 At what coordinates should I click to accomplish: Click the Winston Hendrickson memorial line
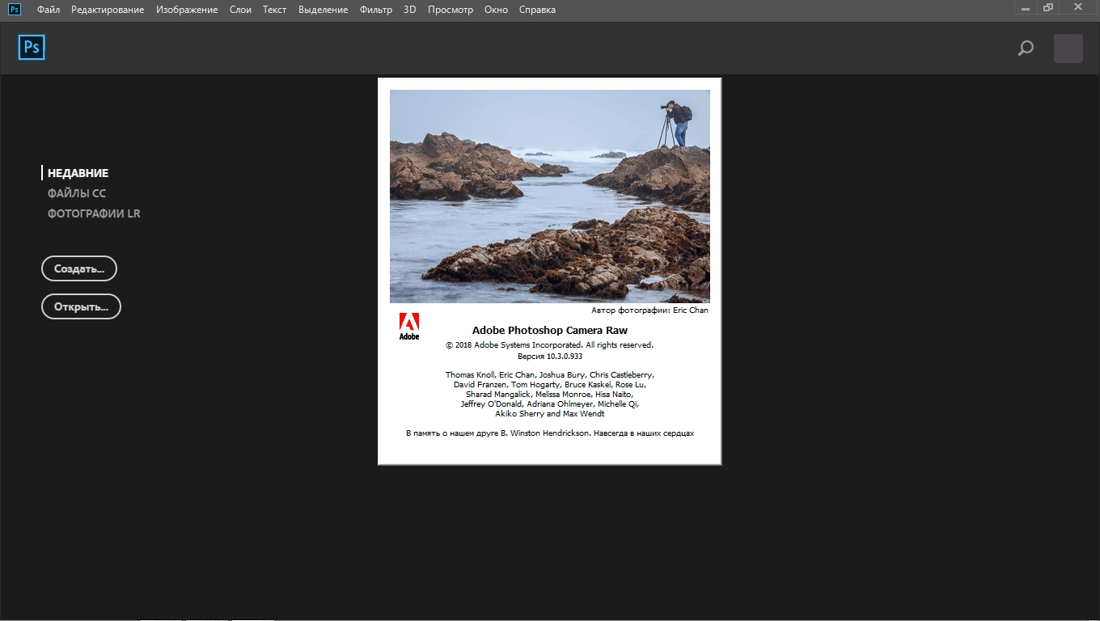(x=550, y=433)
